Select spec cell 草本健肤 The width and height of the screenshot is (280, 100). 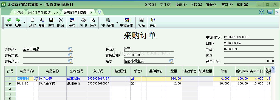coord(77,78)
